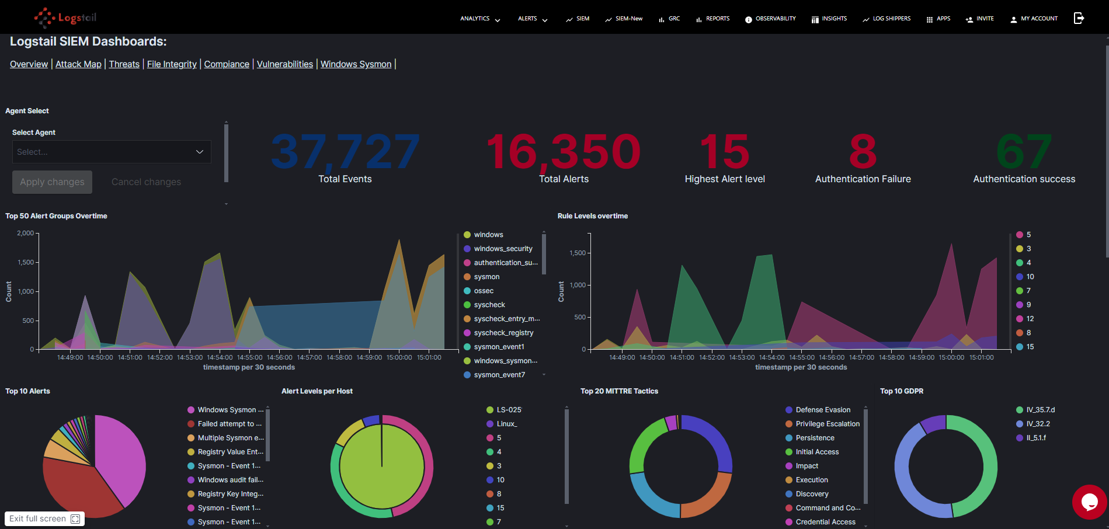
Task: Click the Apps grid icon
Action: click(930, 19)
